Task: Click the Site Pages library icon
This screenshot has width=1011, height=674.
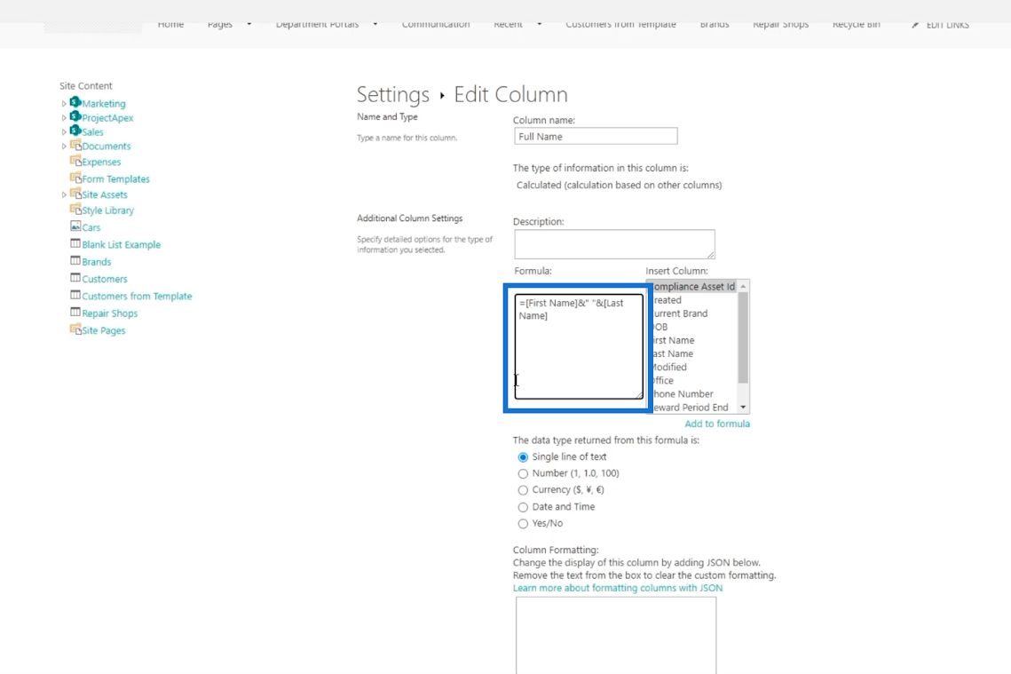Action: pyautogui.click(x=75, y=329)
